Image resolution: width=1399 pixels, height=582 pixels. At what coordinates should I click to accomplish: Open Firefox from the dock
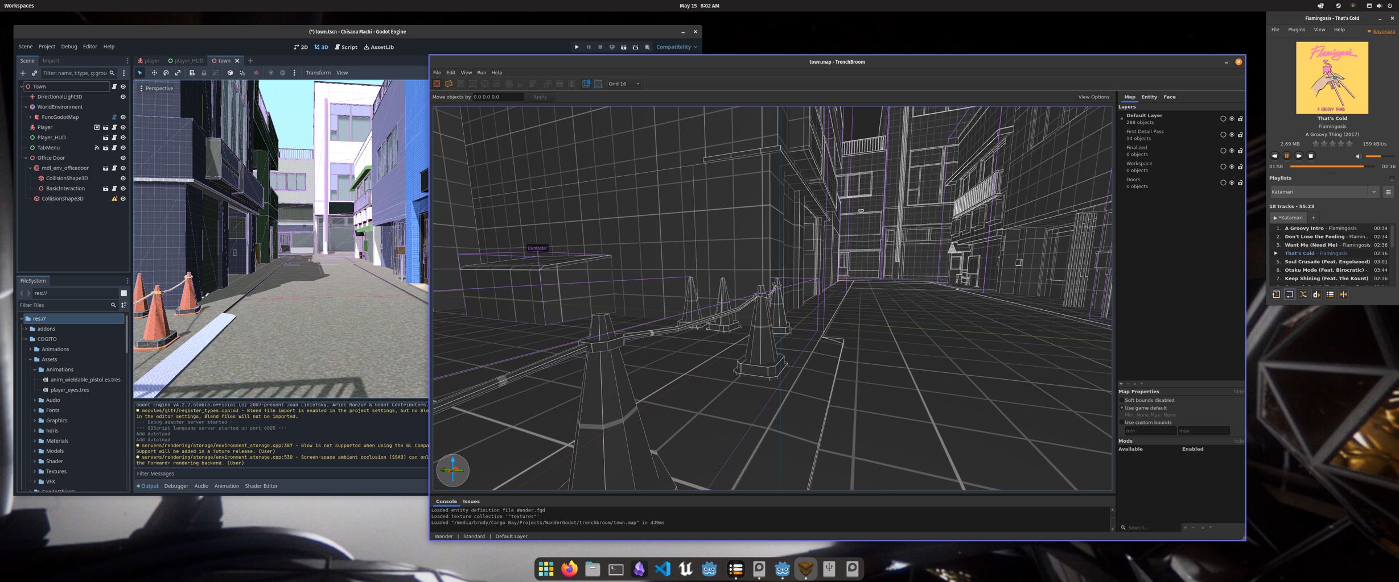pyautogui.click(x=569, y=568)
